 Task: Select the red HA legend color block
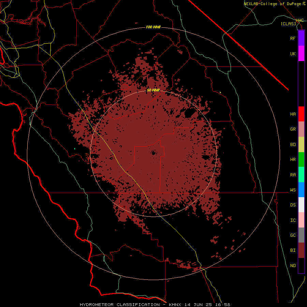point(301,114)
